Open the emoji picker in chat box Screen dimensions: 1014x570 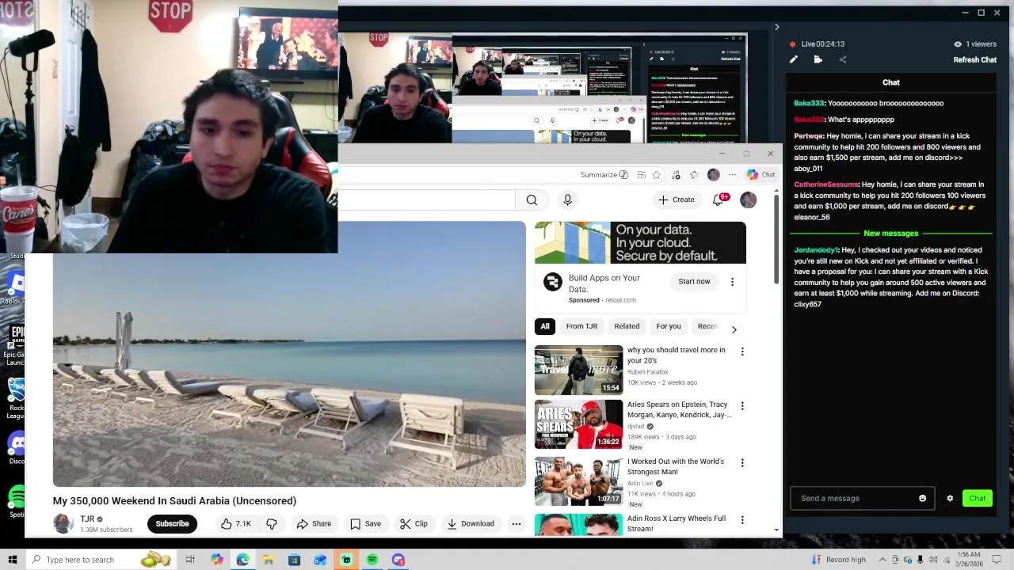click(x=922, y=498)
